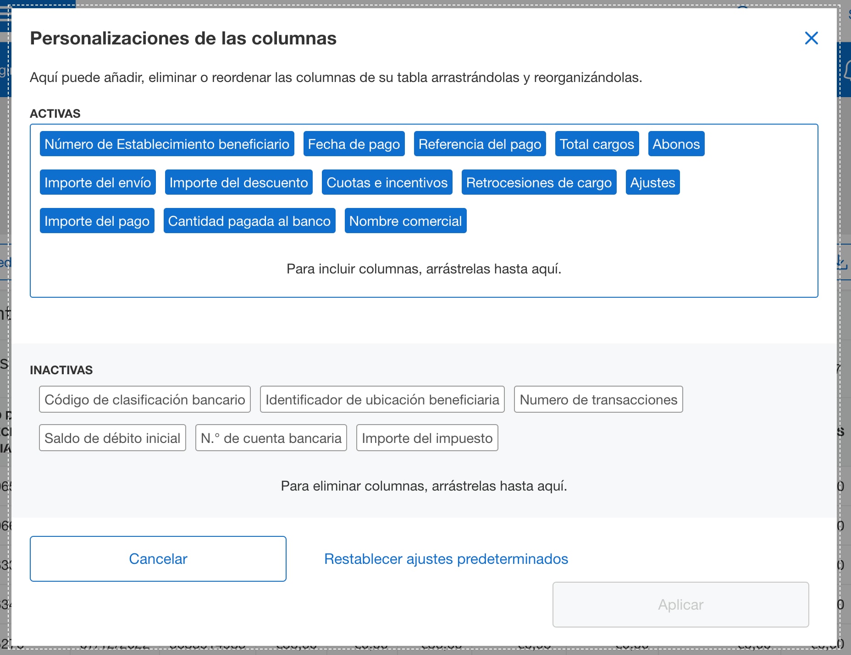Click the Cancelar button
This screenshot has width=851, height=655.
pyautogui.click(x=158, y=559)
